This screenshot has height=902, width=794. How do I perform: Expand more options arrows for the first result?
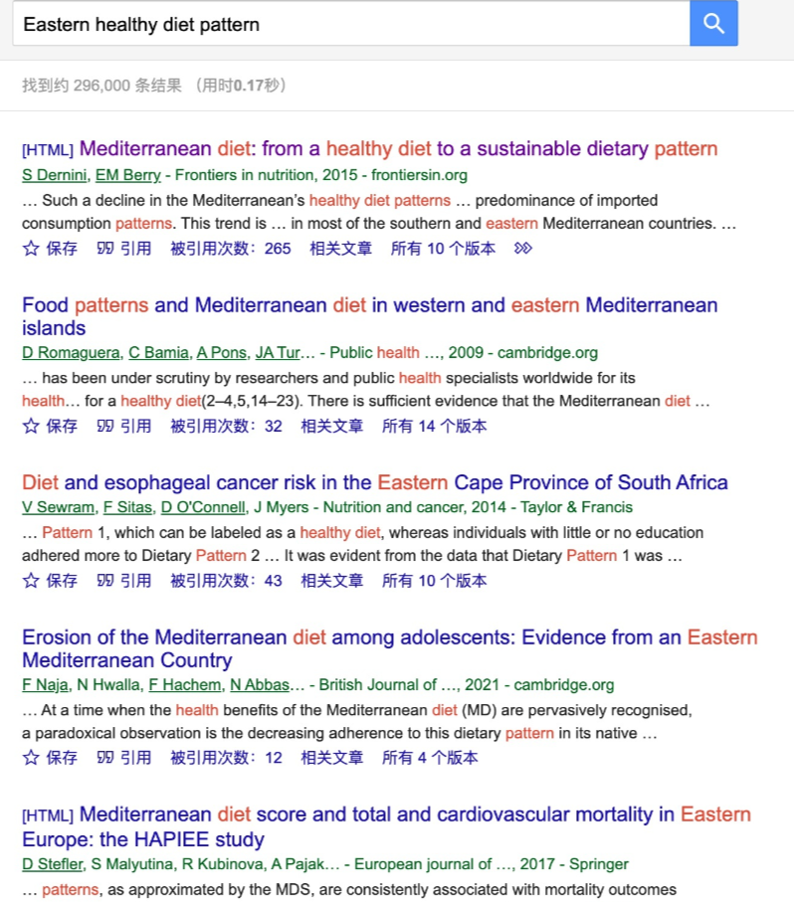click(523, 249)
